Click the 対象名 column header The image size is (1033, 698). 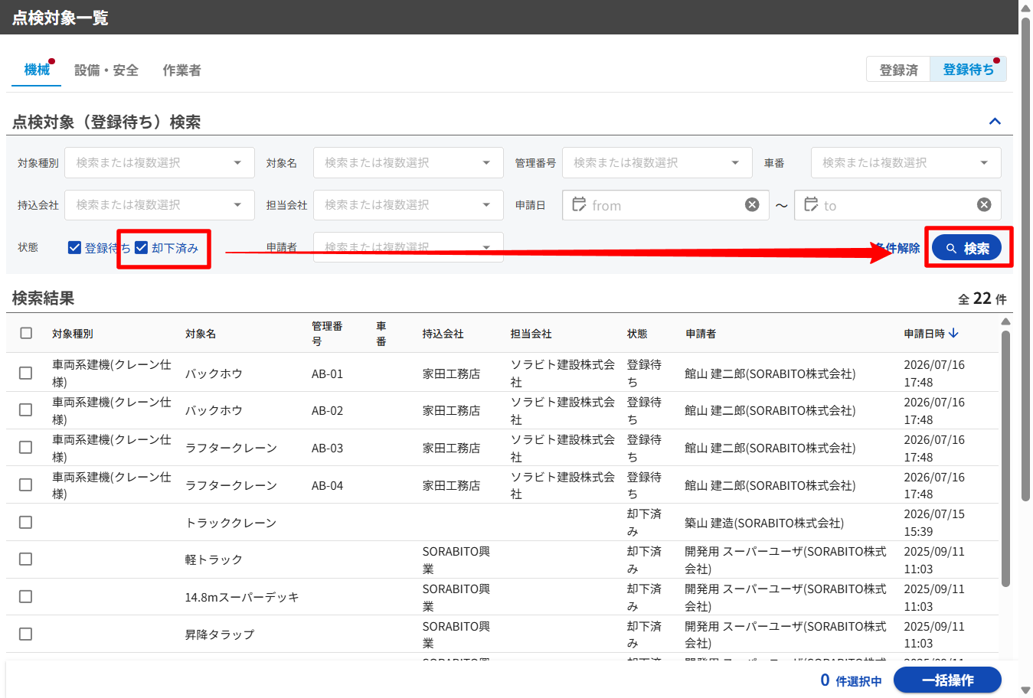(x=201, y=333)
